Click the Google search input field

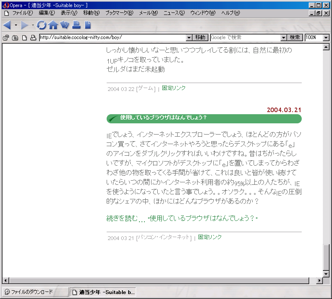tap(246, 37)
